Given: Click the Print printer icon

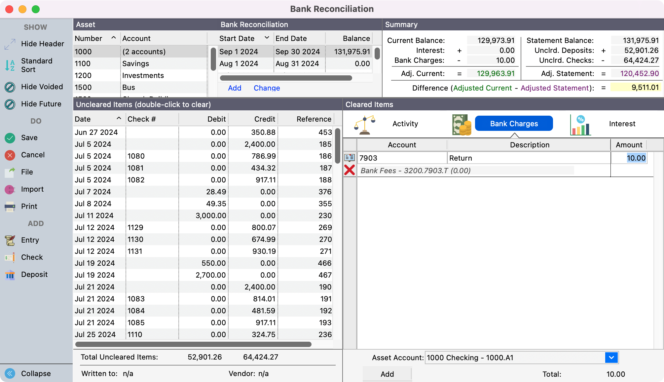Looking at the screenshot, I should 10,207.
